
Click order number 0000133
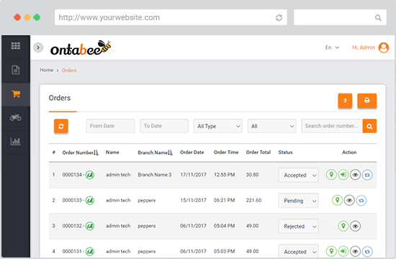coord(72,200)
